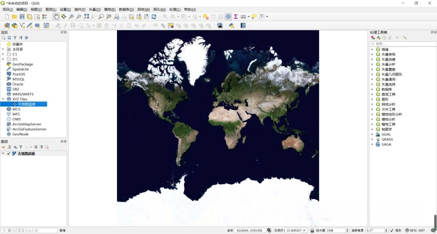Open the Python console icon

(231, 25)
